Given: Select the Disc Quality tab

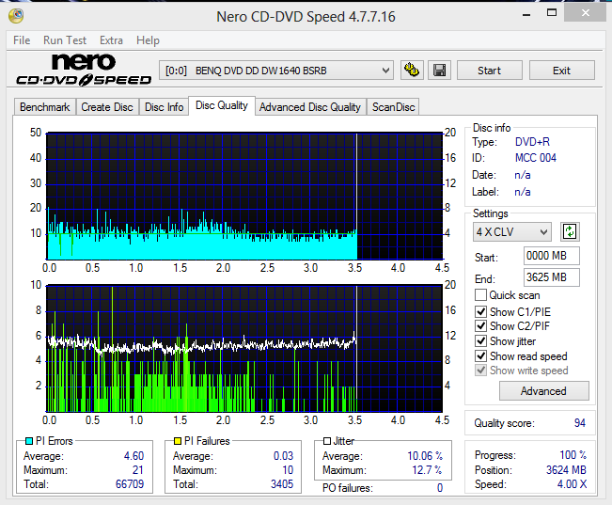Looking at the screenshot, I should coord(222,105).
